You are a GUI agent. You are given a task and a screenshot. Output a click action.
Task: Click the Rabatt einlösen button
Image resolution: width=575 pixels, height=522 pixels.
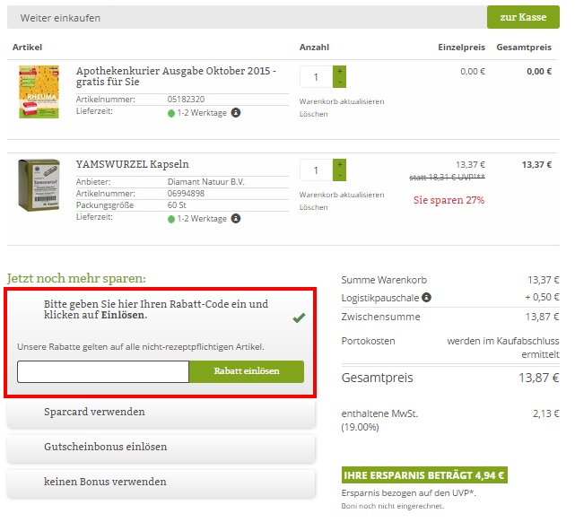(247, 371)
